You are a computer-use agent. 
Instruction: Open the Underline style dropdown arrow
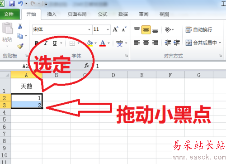[61, 43]
